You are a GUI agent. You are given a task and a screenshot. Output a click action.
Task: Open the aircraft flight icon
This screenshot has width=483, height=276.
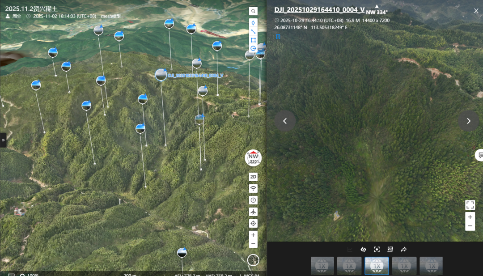(x=253, y=212)
